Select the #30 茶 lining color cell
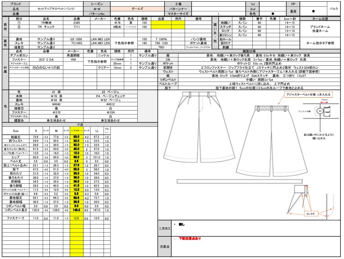 pyautogui.click(x=56, y=100)
